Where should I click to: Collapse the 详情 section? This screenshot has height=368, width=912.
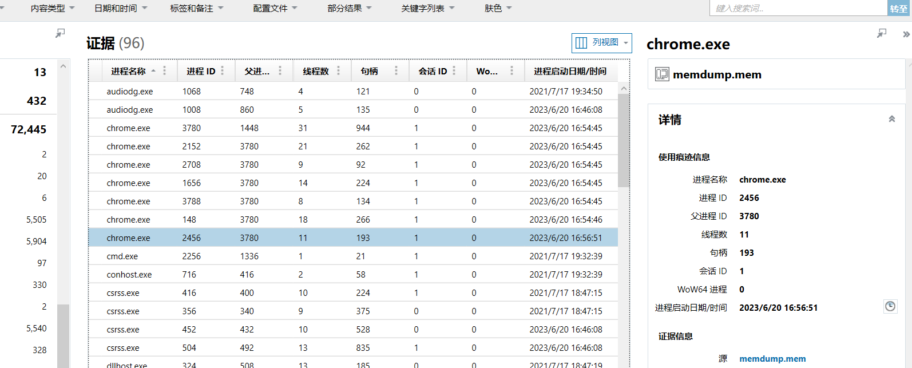[x=891, y=119]
